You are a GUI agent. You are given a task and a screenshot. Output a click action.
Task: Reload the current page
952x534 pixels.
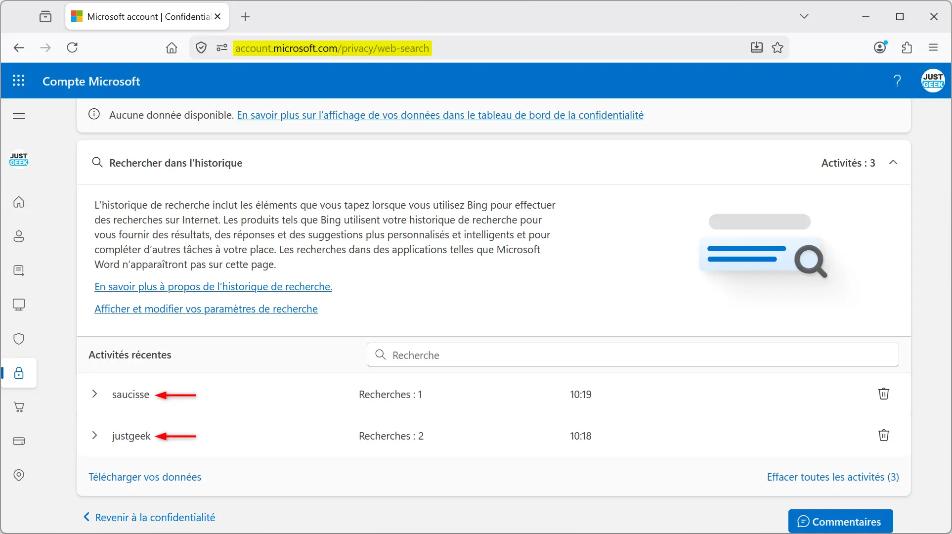(x=72, y=48)
